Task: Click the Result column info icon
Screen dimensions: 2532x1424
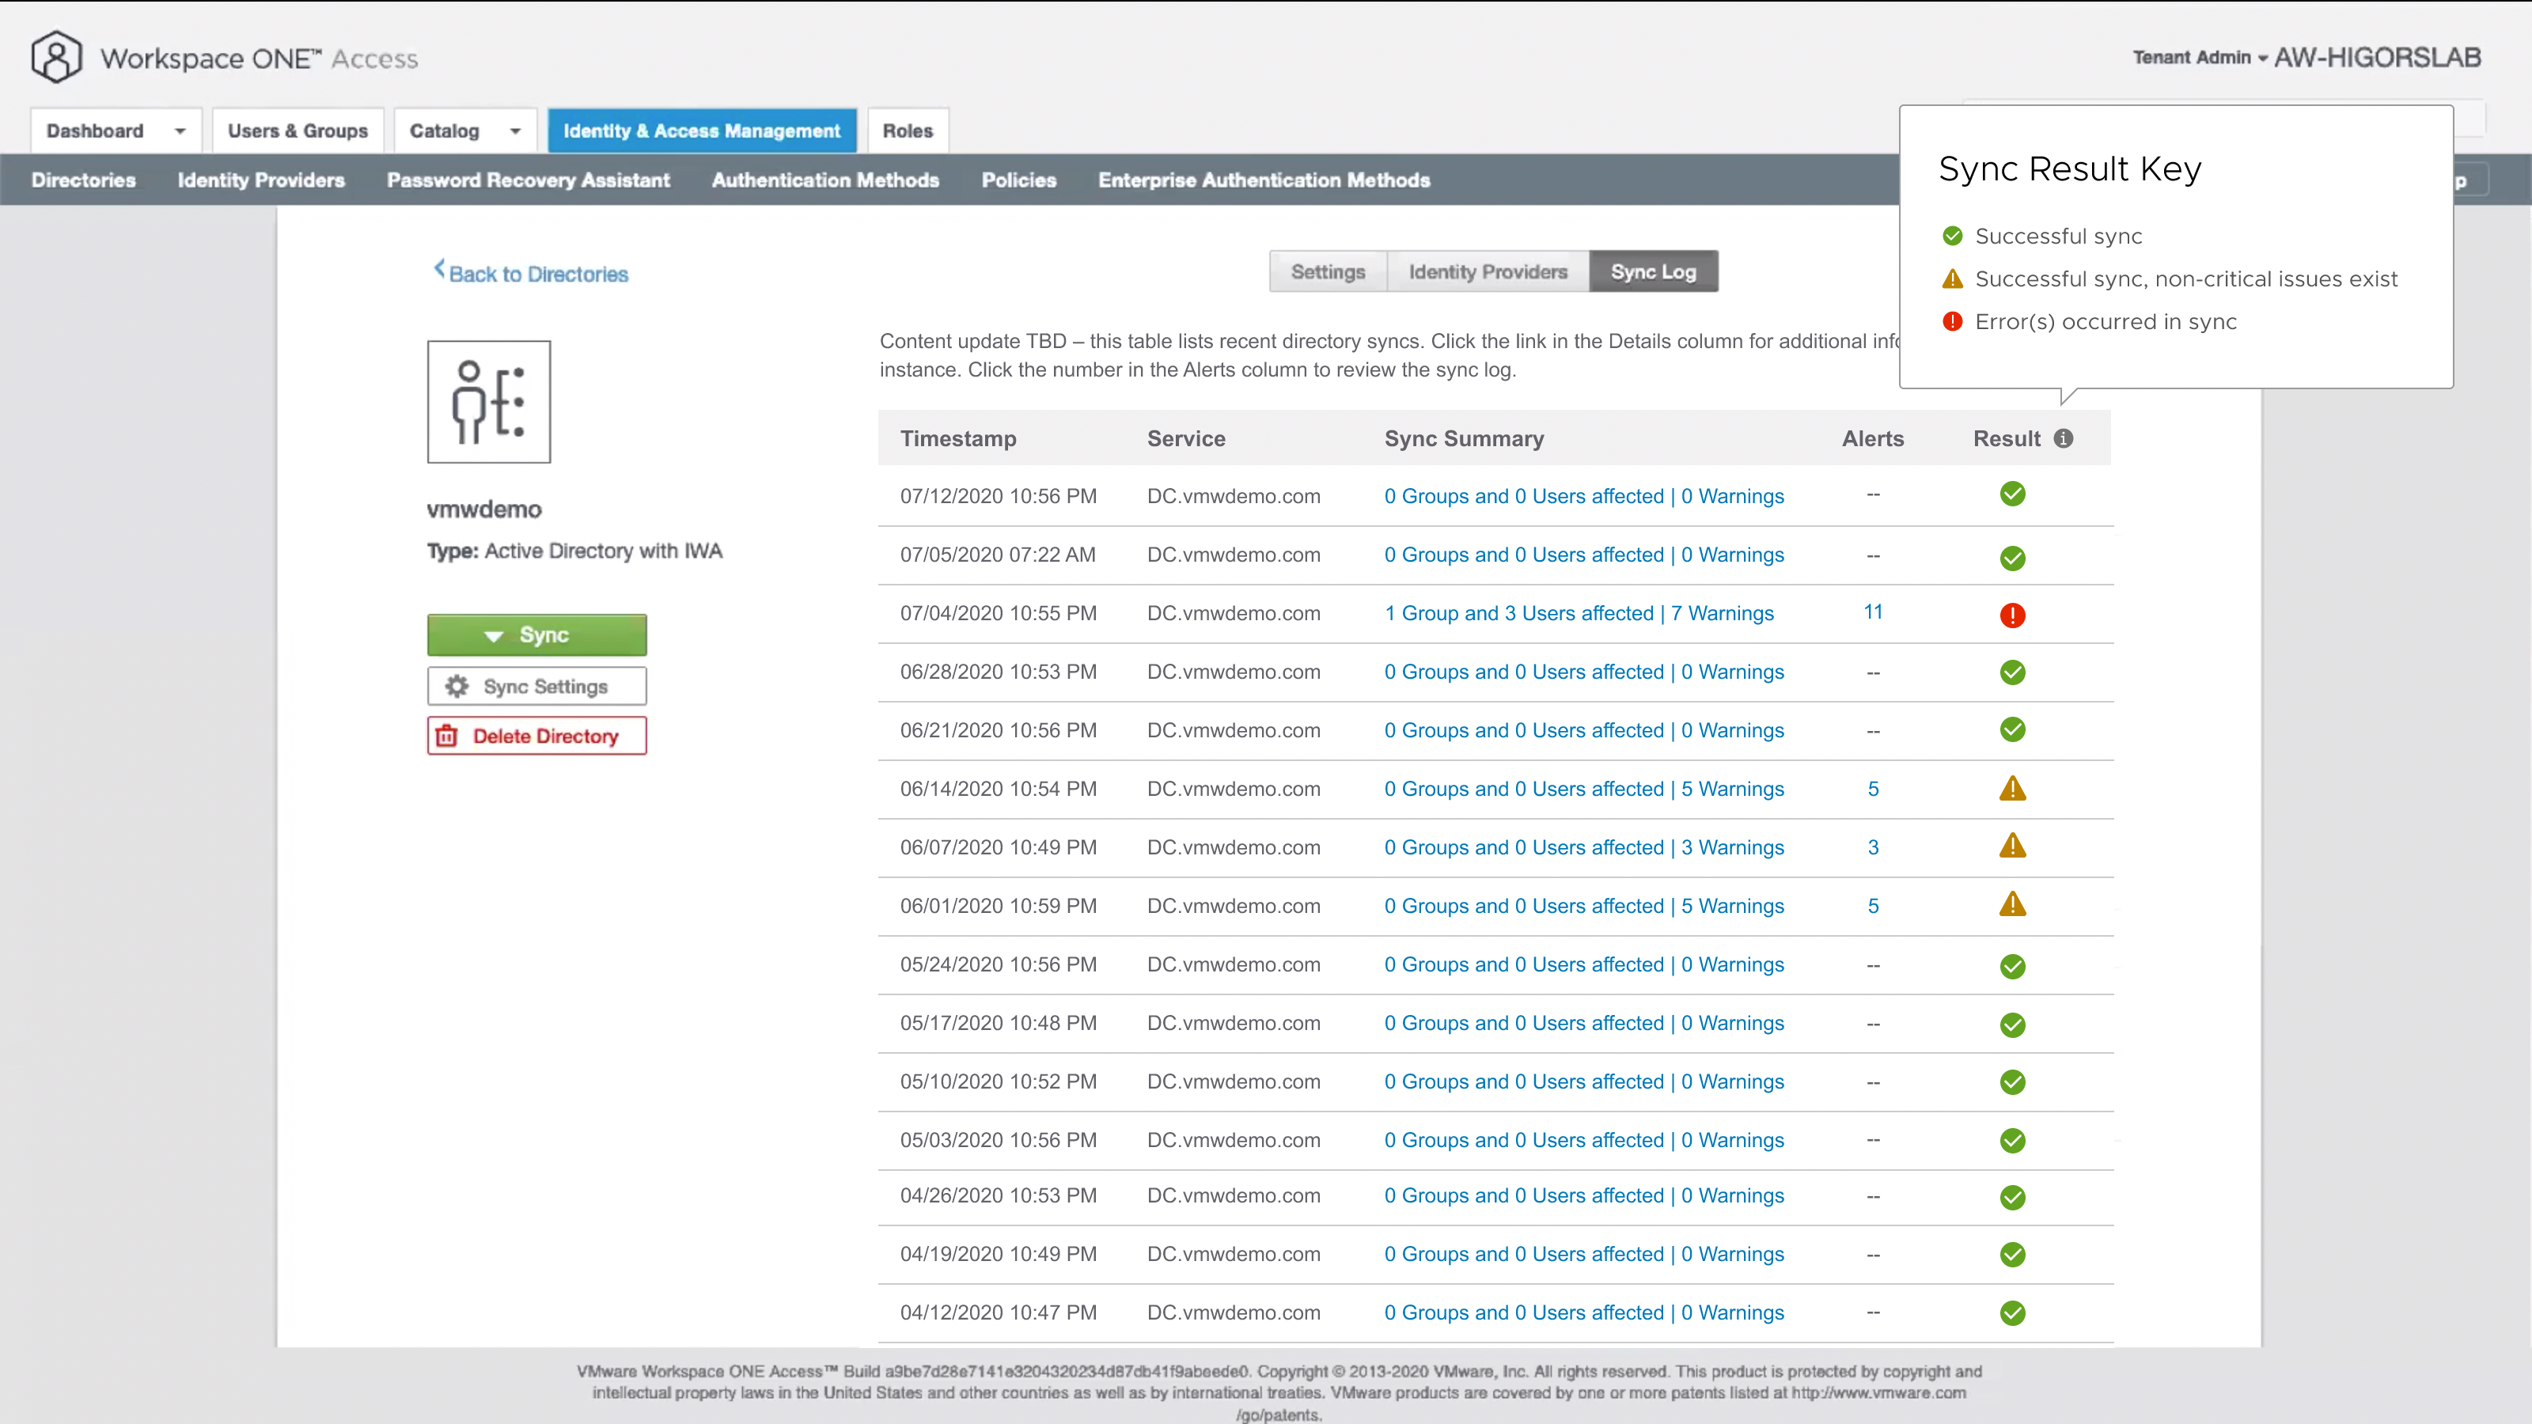Action: point(2063,438)
